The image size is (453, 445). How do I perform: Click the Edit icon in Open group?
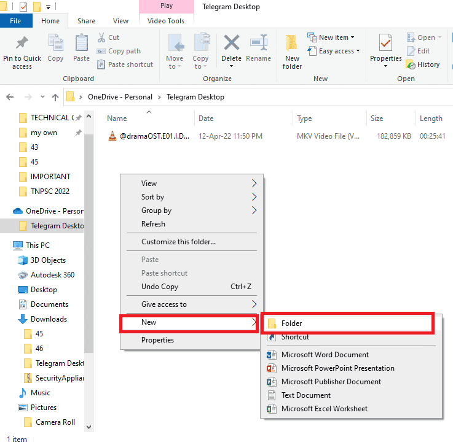(411, 51)
